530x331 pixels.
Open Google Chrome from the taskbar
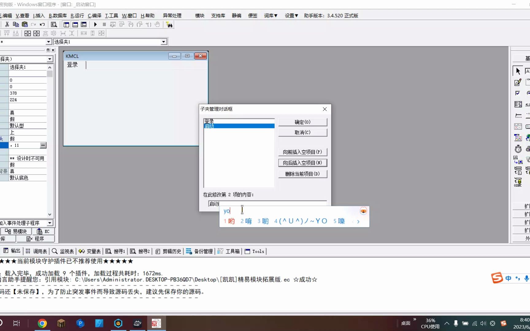pyautogui.click(x=42, y=323)
